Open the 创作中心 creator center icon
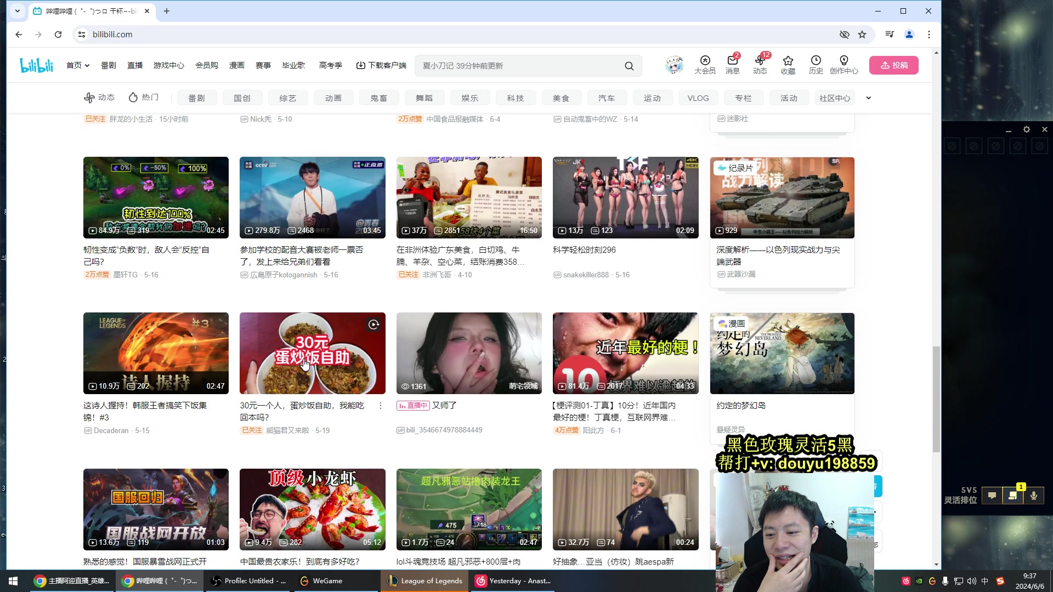This screenshot has height=592, width=1053. tap(843, 61)
